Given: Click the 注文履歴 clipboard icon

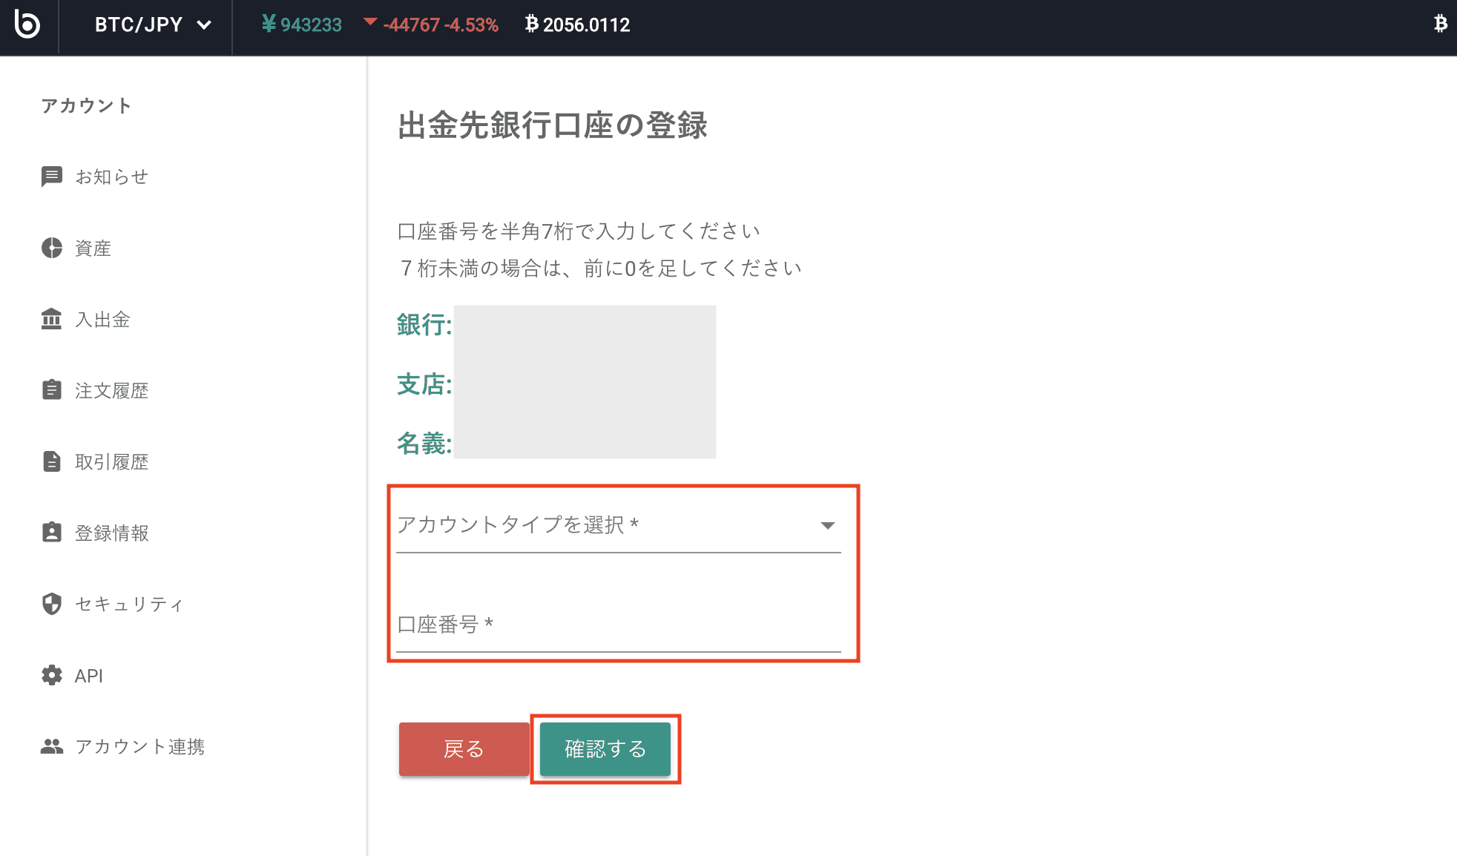Looking at the screenshot, I should click(51, 390).
